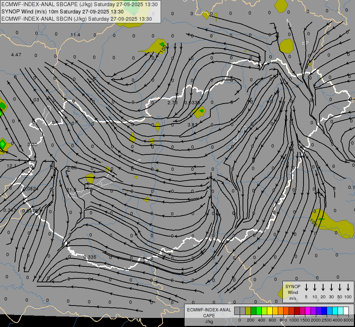Pick the olive CAPE legend swatch
355x327 pixels.
point(248,311)
